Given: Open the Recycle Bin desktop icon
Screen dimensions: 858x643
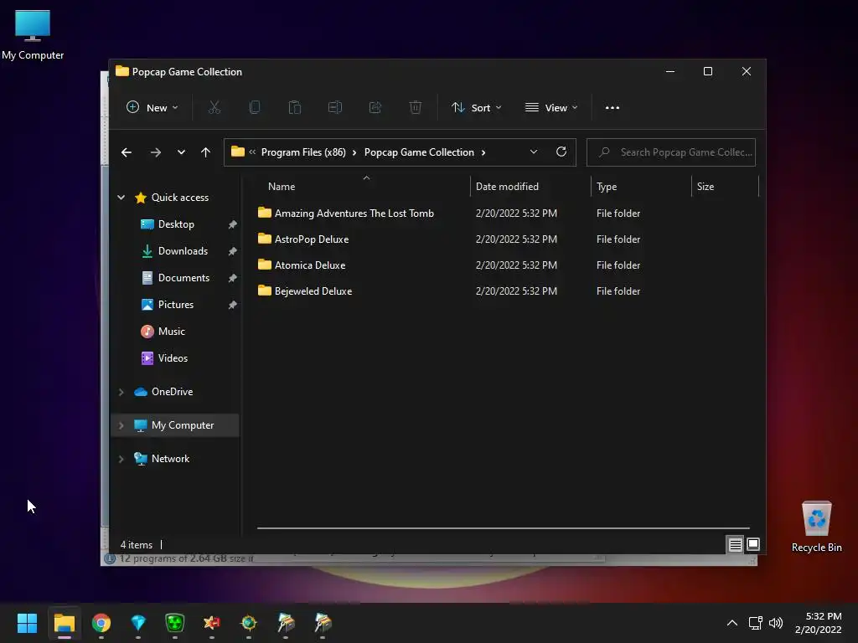Looking at the screenshot, I should [x=816, y=527].
